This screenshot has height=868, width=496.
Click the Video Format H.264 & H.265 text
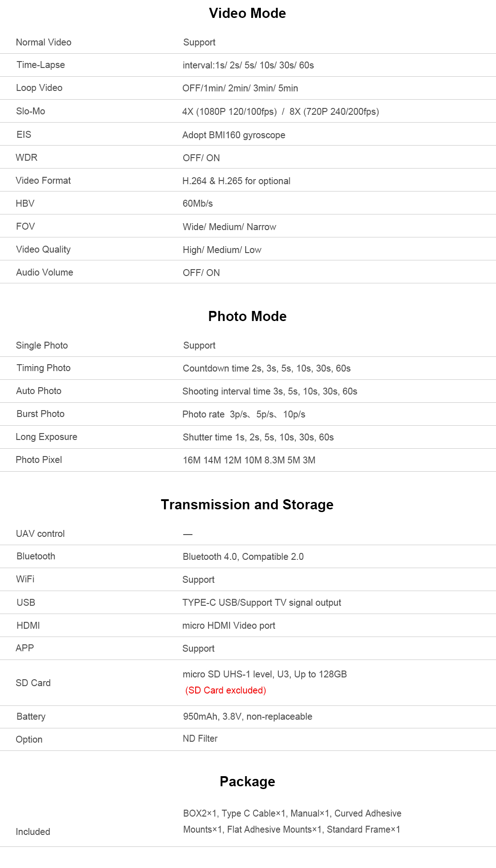[x=237, y=181]
